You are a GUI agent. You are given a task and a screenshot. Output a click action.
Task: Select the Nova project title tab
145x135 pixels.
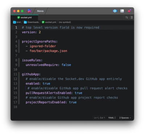[x=40, y=11]
